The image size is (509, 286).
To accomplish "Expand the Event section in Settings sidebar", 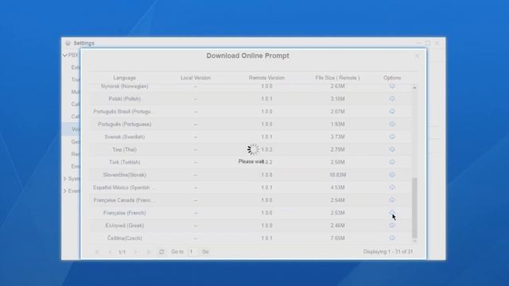I will (x=65, y=191).
